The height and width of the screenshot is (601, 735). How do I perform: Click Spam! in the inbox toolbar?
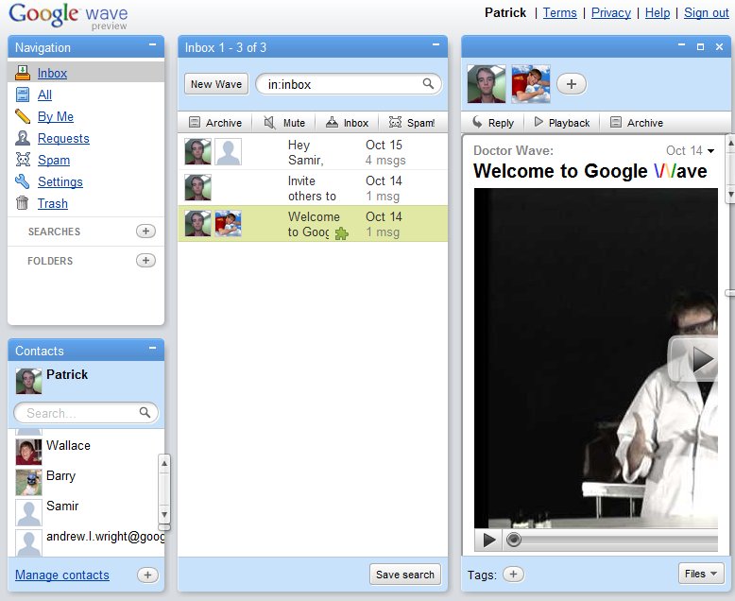point(412,123)
